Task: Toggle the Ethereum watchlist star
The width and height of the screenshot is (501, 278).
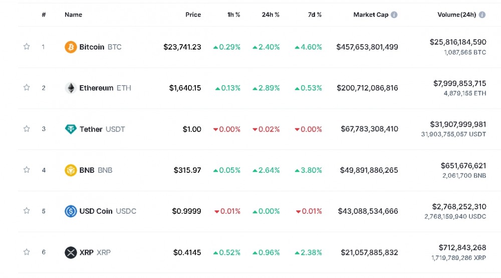Action: click(x=27, y=88)
